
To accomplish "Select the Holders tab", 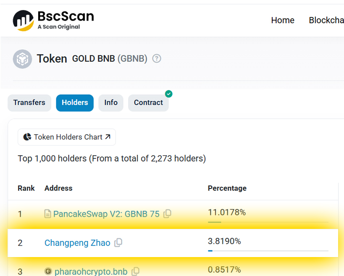I will point(75,103).
